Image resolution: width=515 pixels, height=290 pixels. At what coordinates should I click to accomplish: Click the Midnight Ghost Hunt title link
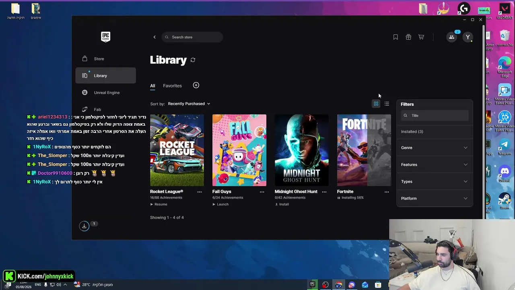296,192
